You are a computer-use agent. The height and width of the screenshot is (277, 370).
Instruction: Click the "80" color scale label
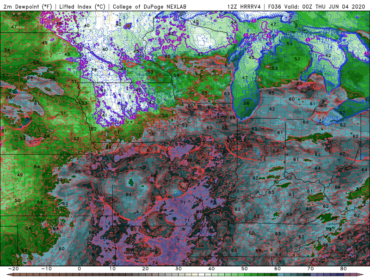pyautogui.click(x=344, y=269)
